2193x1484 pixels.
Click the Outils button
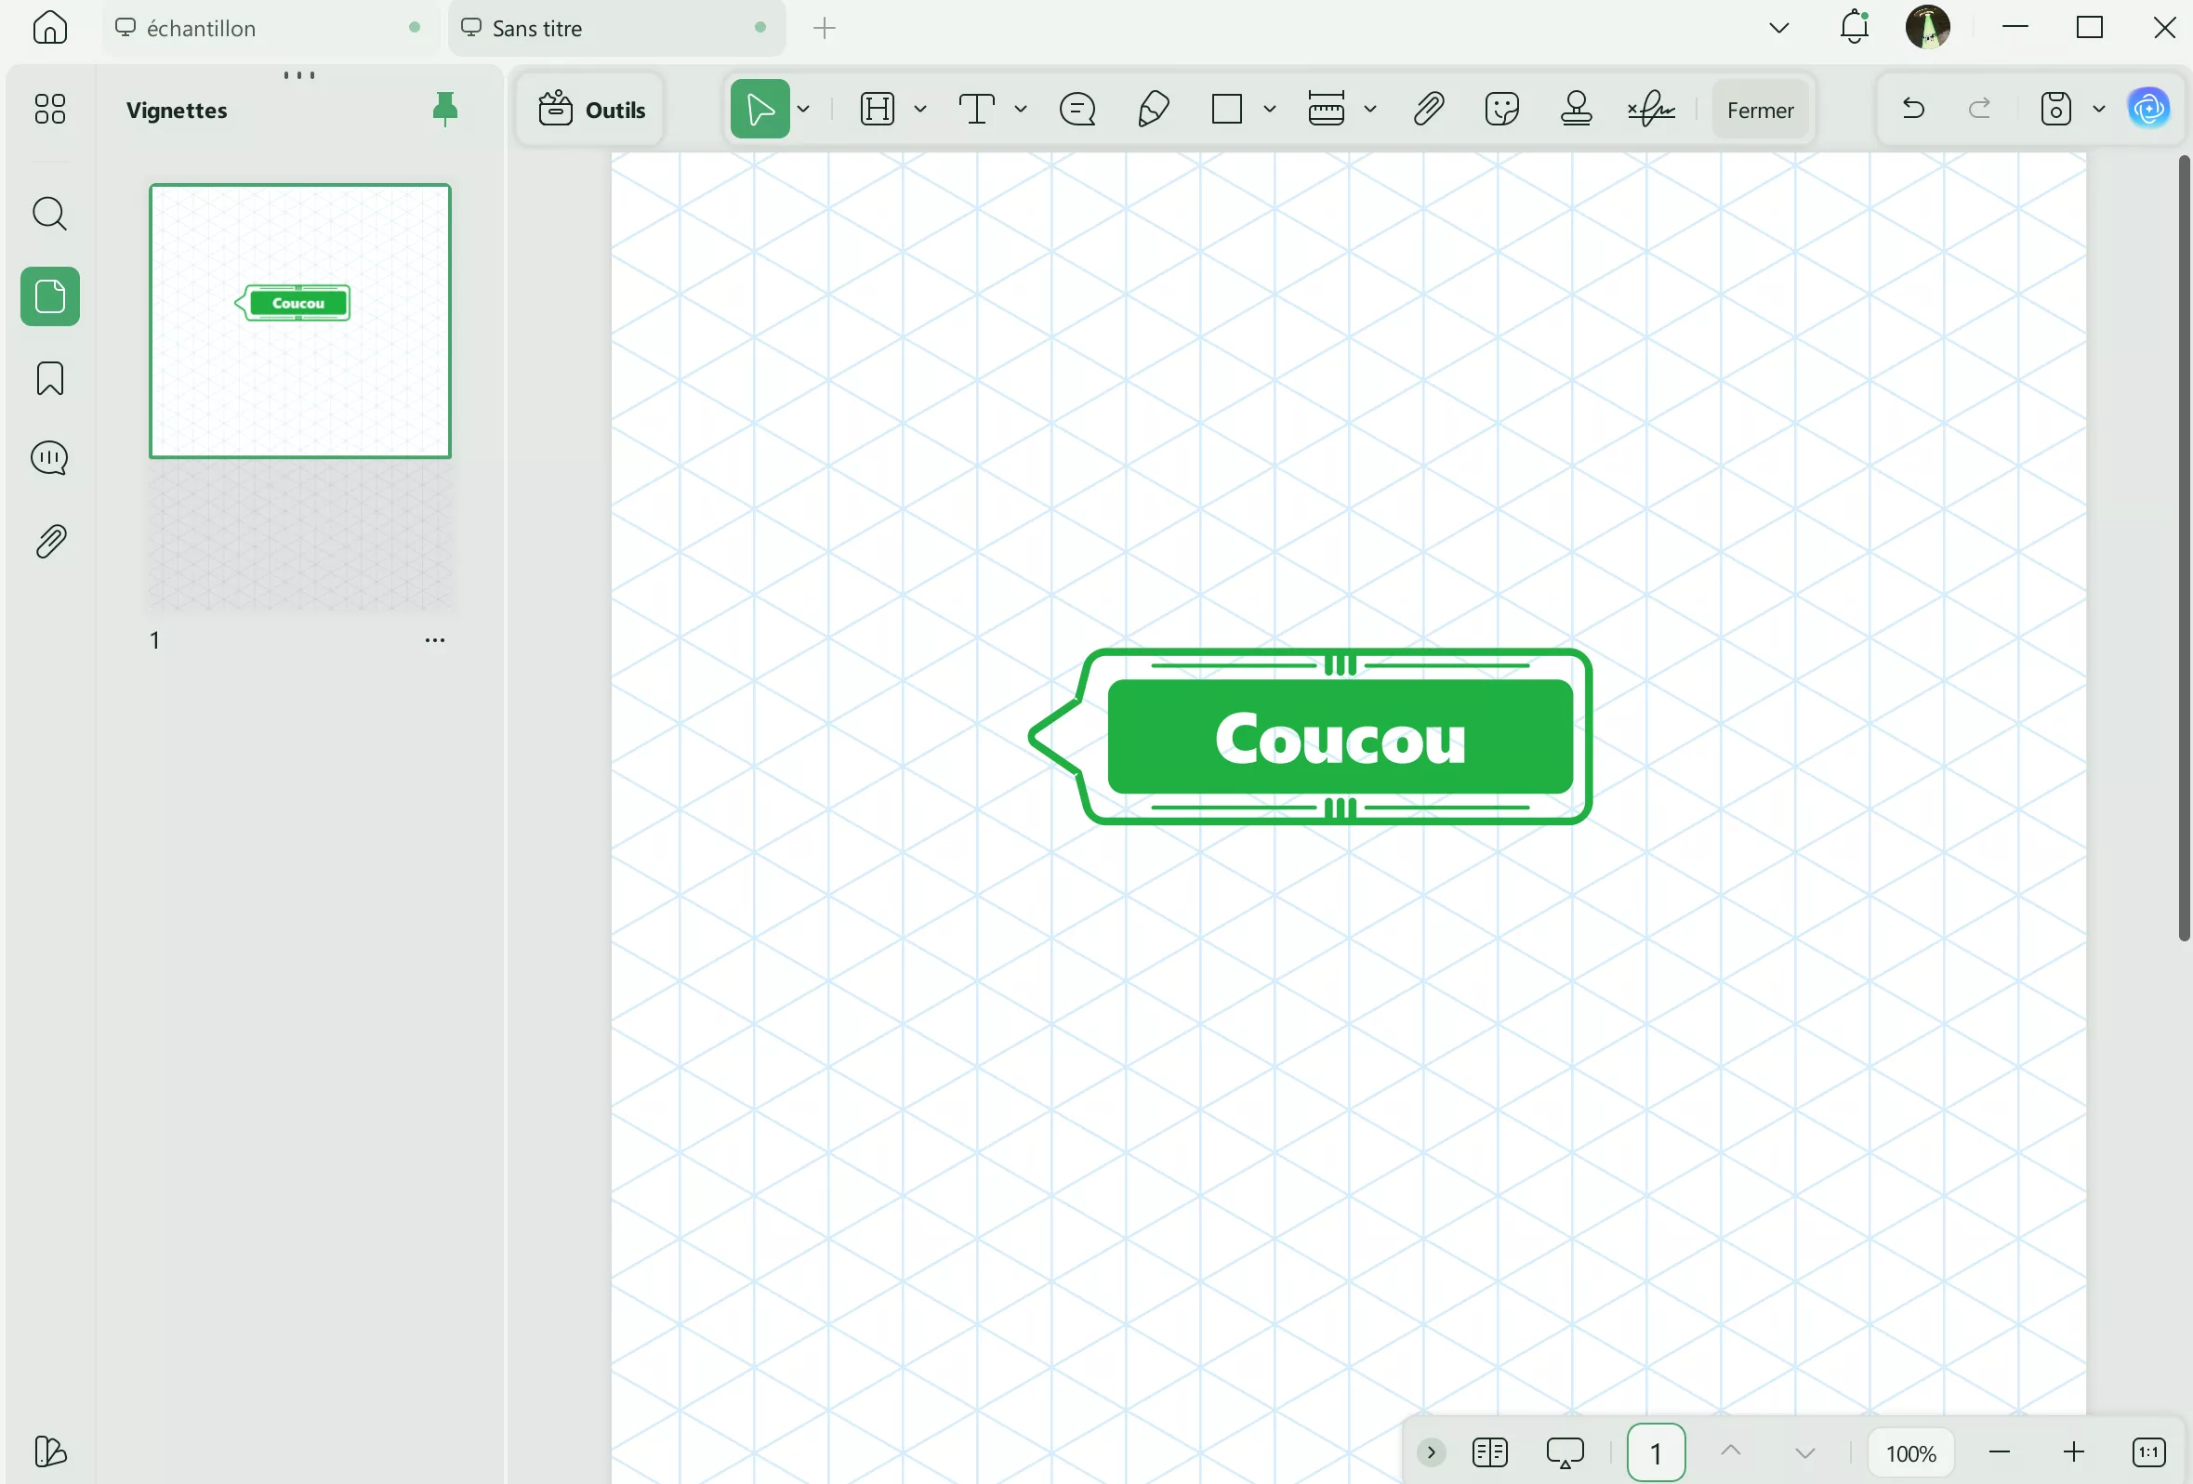[590, 109]
